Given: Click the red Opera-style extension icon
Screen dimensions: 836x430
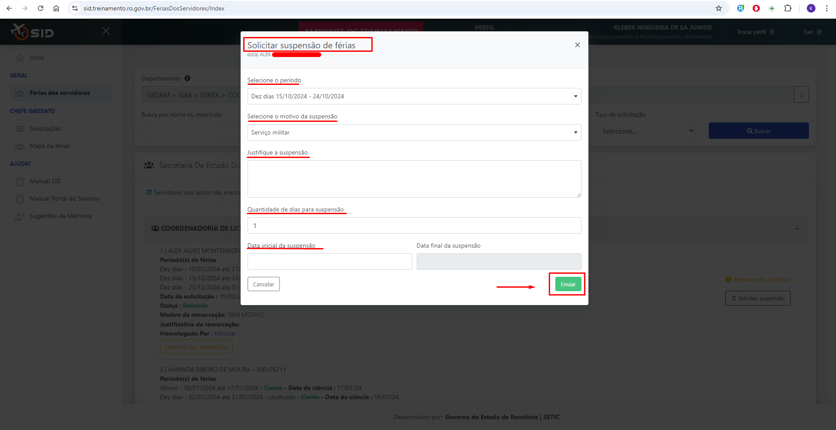Looking at the screenshot, I should [756, 8].
